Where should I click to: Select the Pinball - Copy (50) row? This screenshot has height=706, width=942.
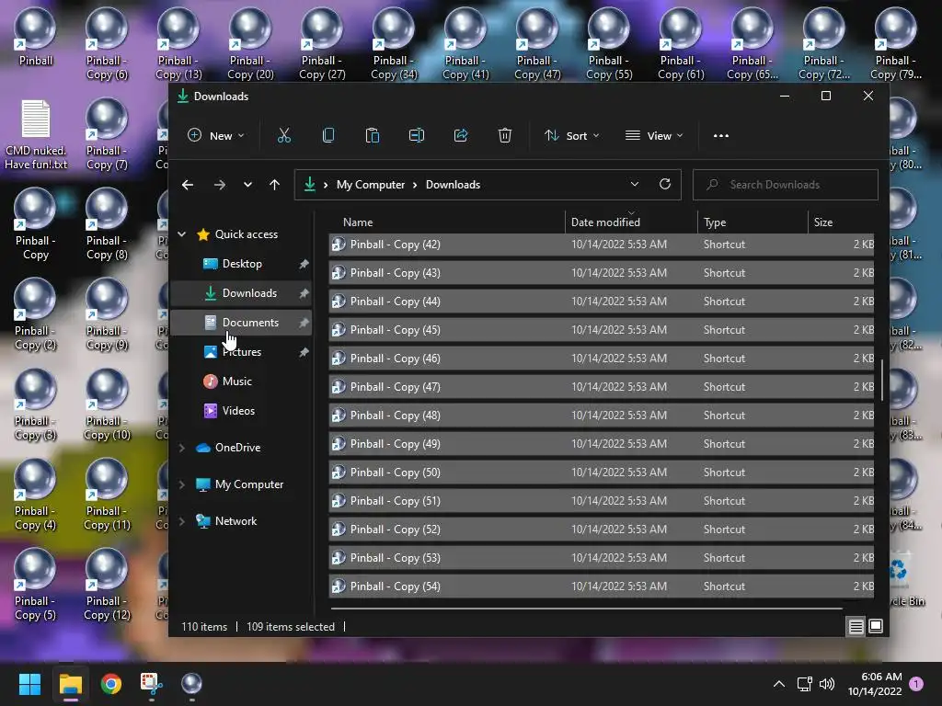[x=602, y=473]
